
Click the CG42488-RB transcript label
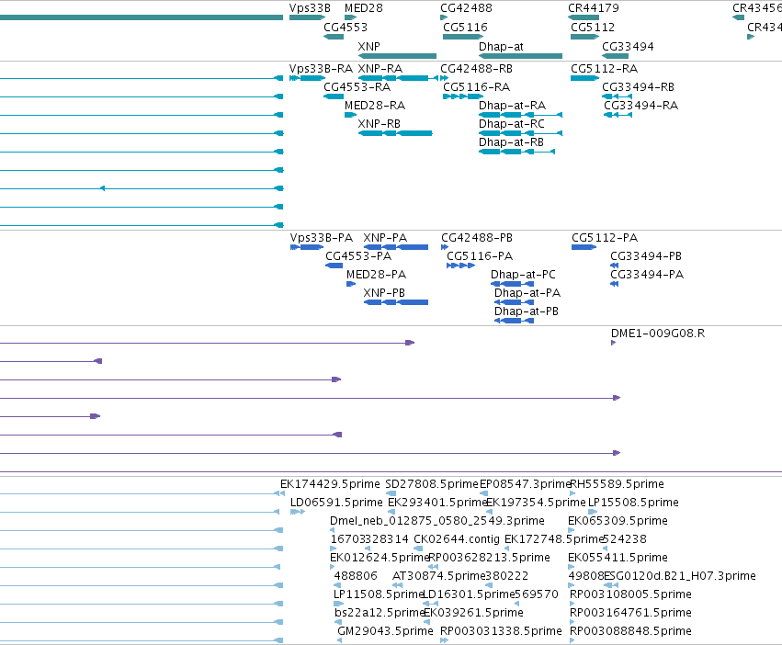tap(476, 68)
